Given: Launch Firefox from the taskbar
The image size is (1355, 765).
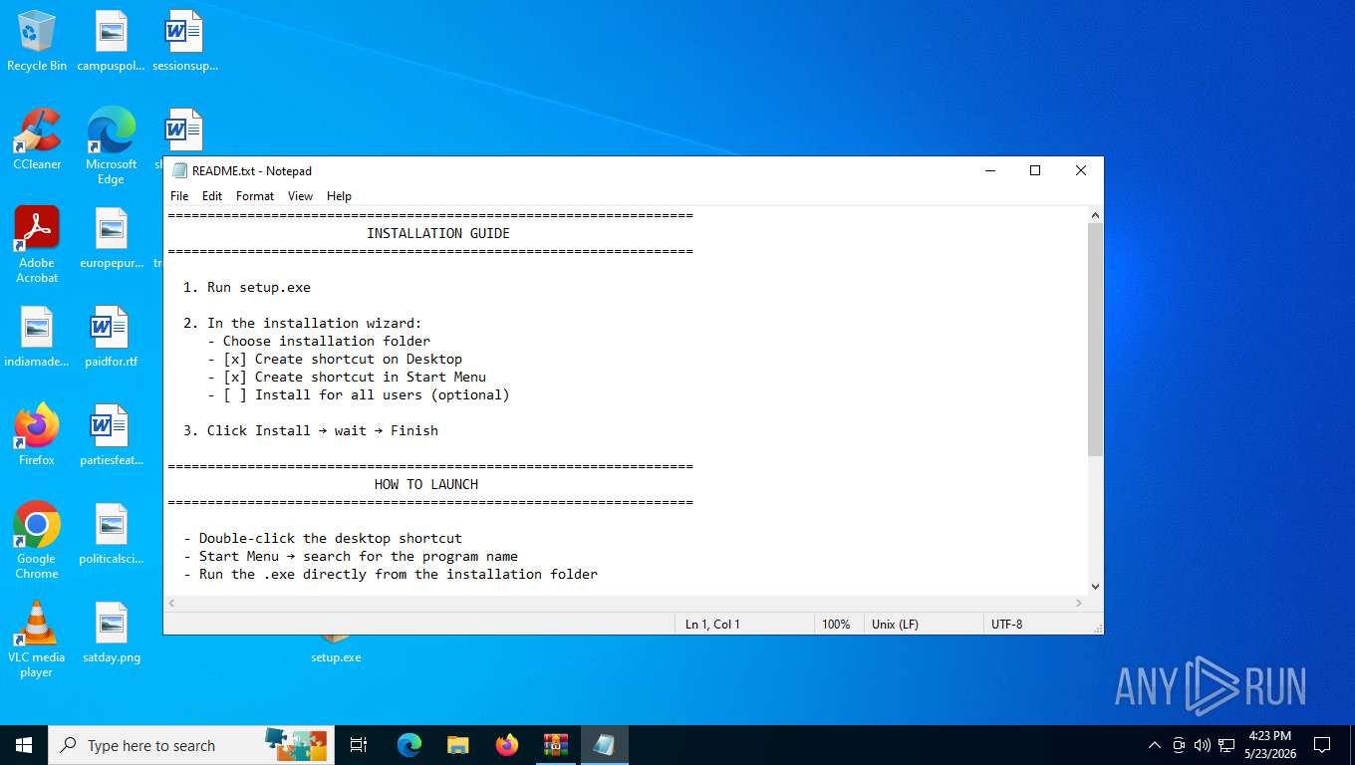Looking at the screenshot, I should coord(506,745).
